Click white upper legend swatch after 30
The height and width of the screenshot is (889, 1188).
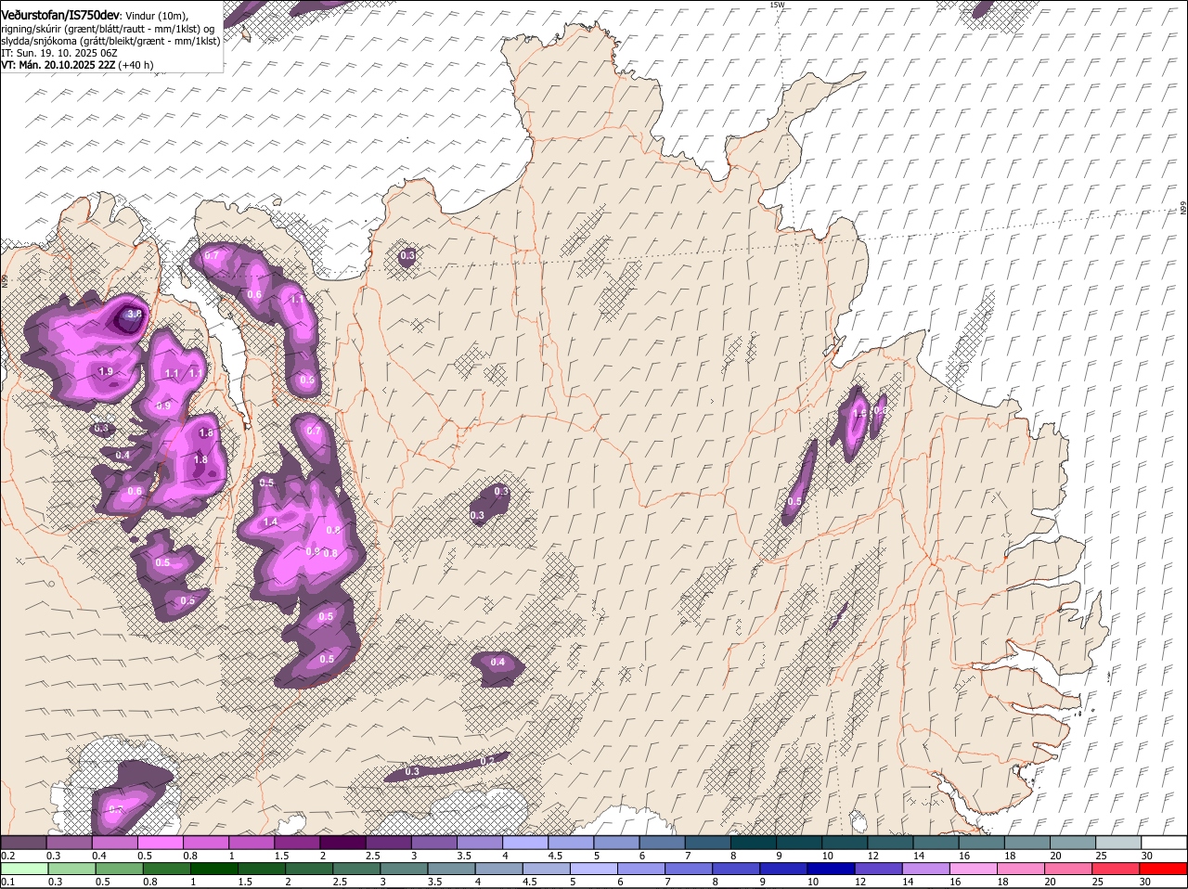point(1165,842)
